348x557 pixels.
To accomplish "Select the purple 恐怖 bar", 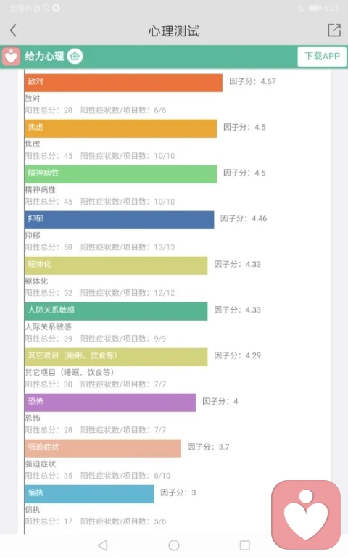I will [110, 403].
